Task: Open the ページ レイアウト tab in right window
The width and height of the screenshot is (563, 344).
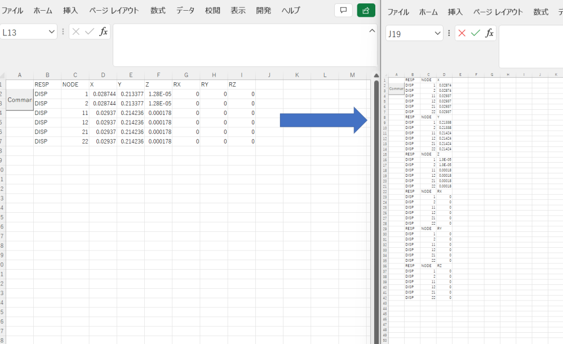Action: click(x=498, y=12)
